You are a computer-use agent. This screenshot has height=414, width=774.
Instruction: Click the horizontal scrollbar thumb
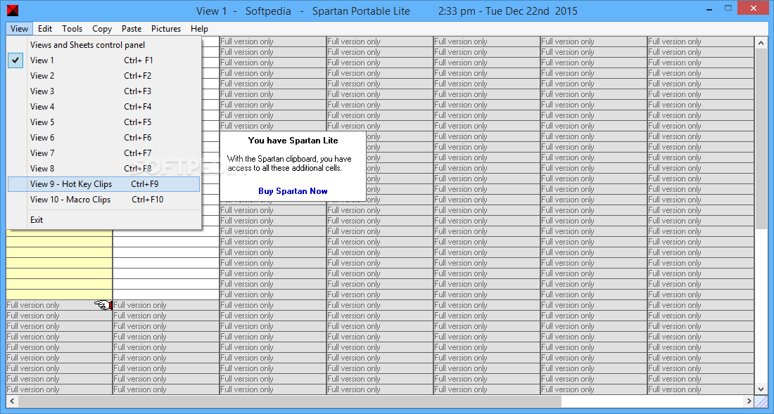coord(290,401)
